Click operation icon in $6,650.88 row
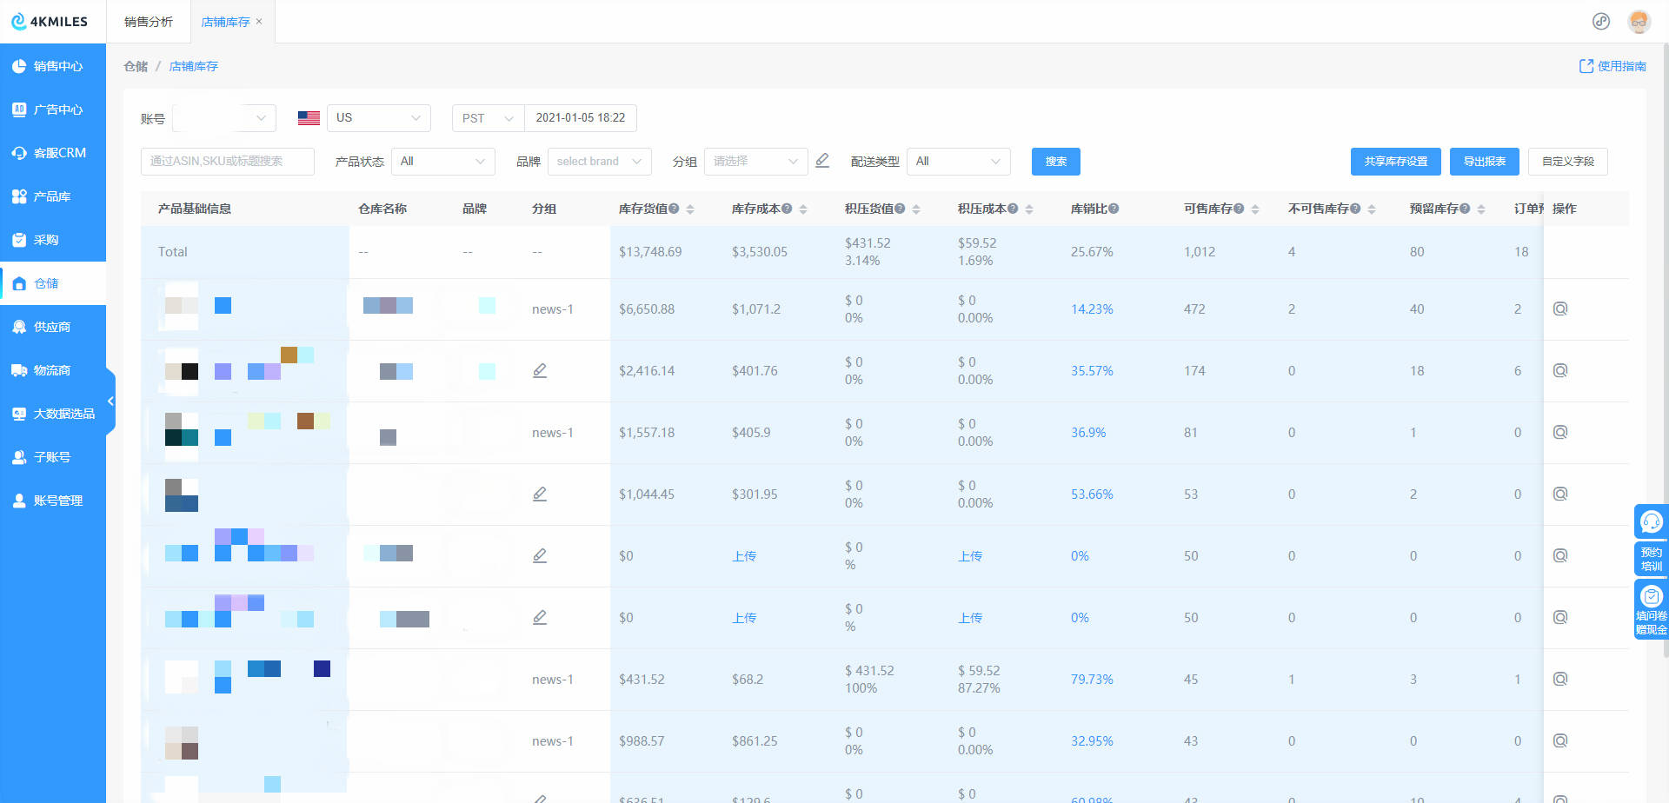Screen dimensions: 1669x803 pyautogui.click(x=1560, y=309)
